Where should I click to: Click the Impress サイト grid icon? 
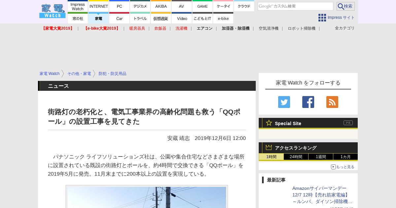pyautogui.click(x=322, y=17)
